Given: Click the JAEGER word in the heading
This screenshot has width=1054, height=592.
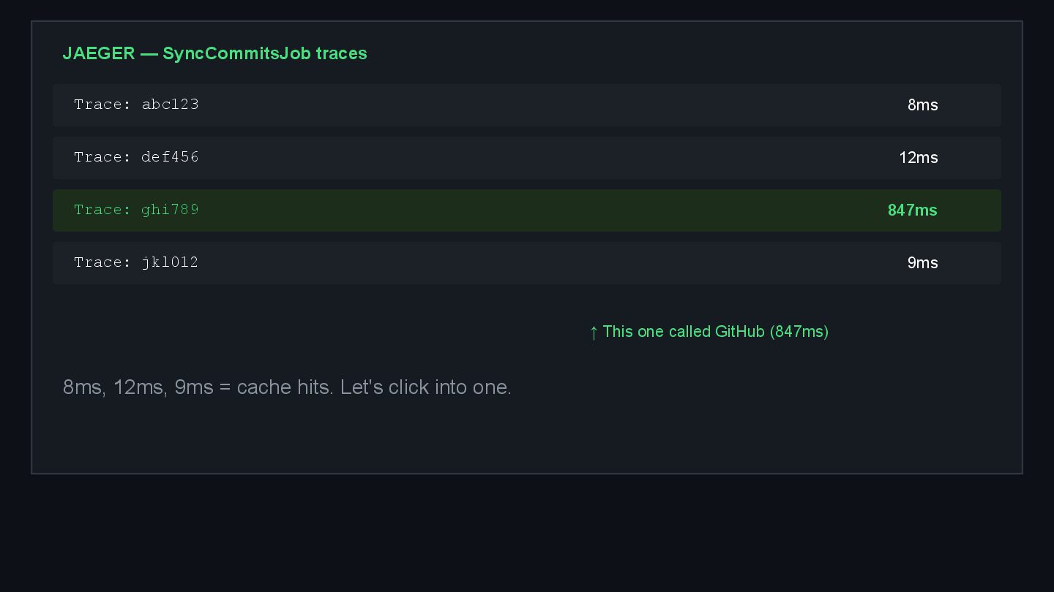Looking at the screenshot, I should tap(99, 53).
